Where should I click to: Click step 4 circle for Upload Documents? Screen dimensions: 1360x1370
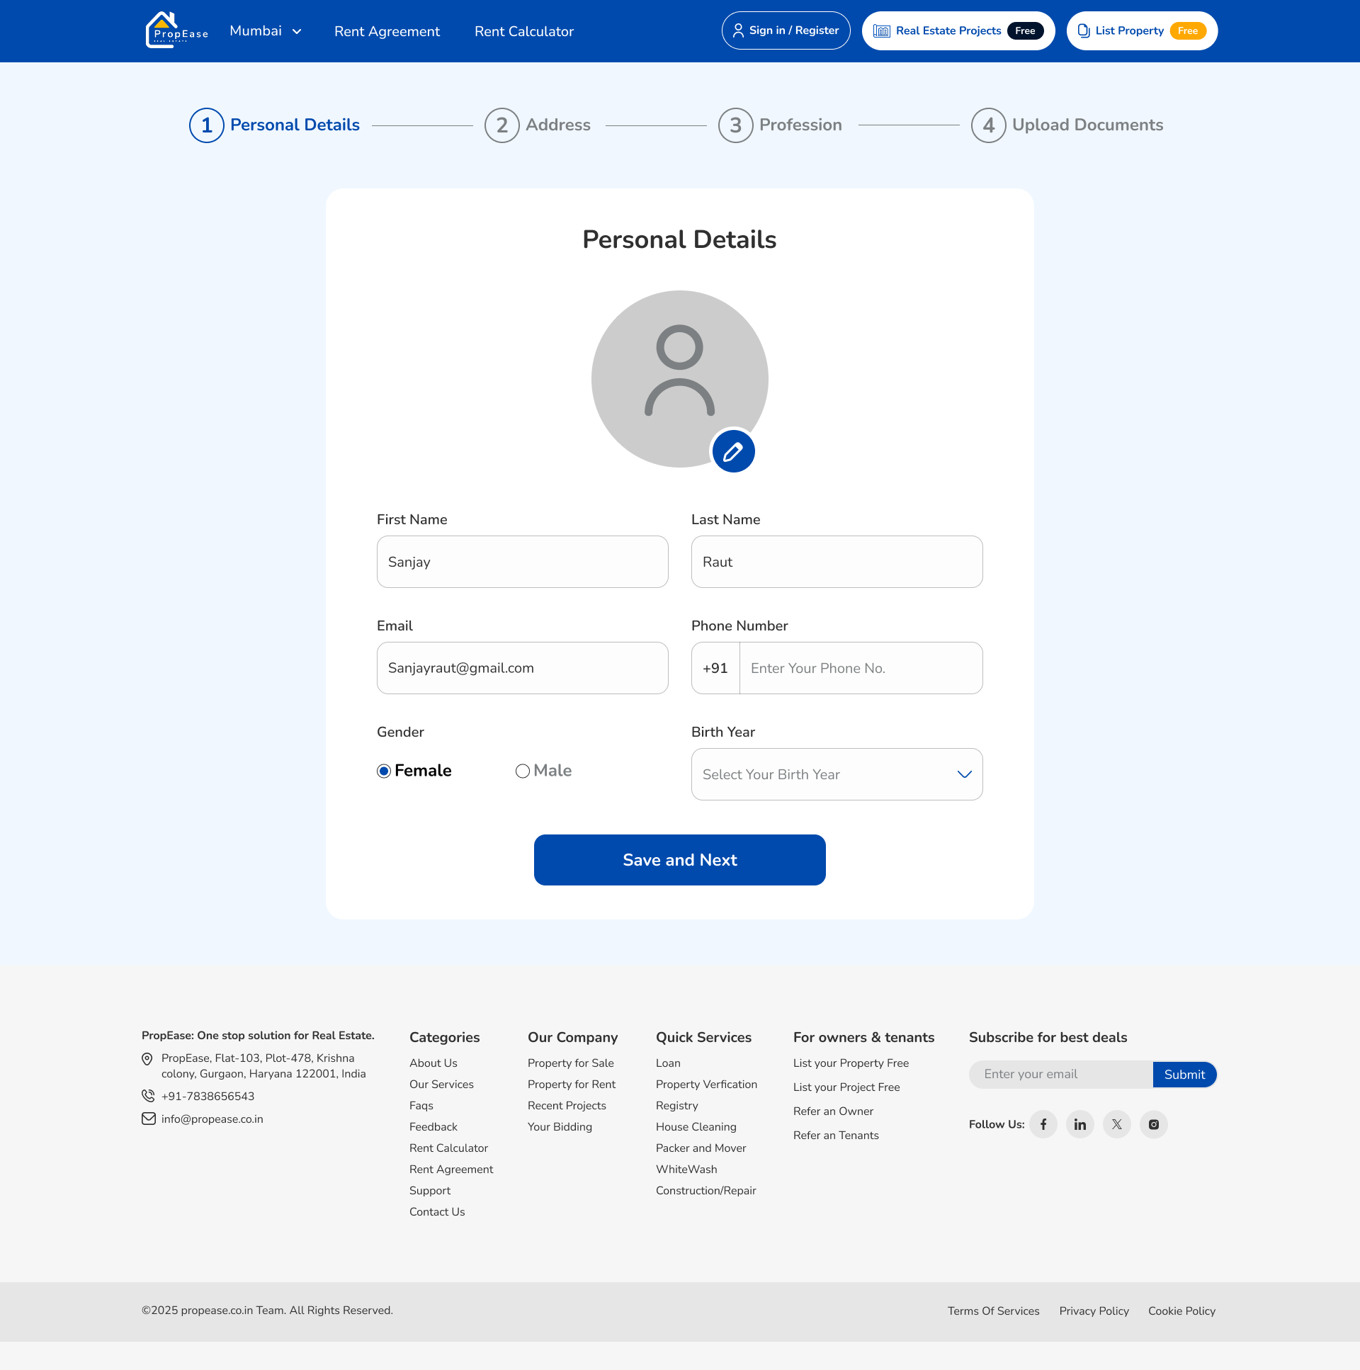point(988,125)
